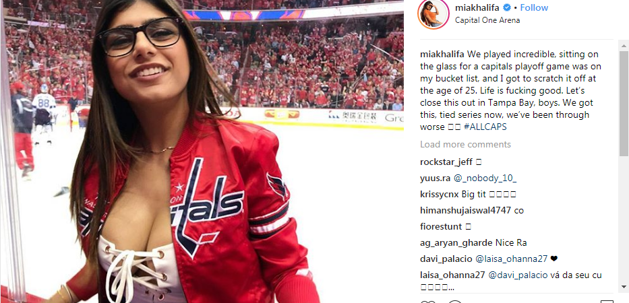Open the Capital One Arena location
Image resolution: width=629 pixels, height=303 pixels.
tap(487, 20)
